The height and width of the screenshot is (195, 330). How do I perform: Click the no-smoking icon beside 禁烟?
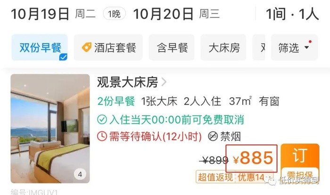pyautogui.click(x=213, y=136)
